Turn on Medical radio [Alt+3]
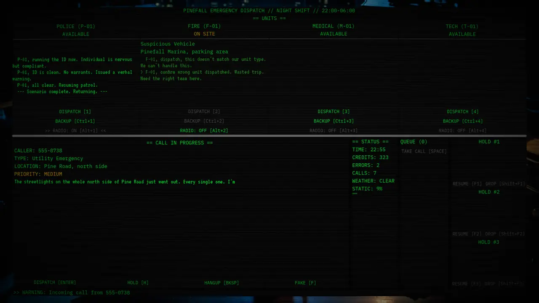 tap(334, 131)
